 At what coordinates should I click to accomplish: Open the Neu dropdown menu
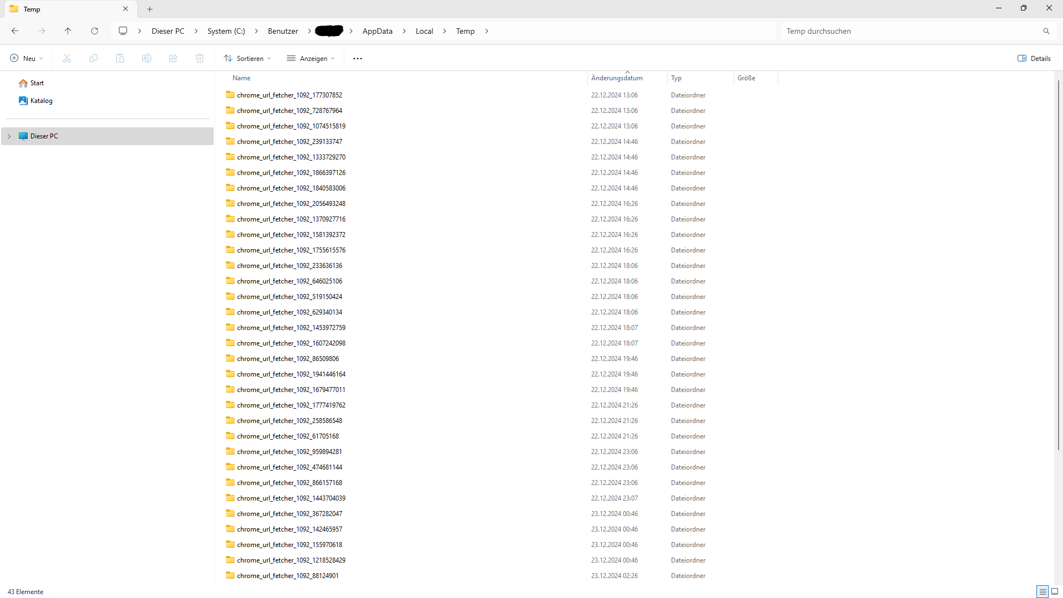coord(26,58)
